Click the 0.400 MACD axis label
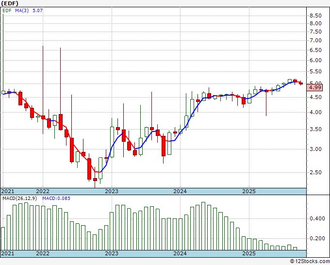330x265 pixels. (x=317, y=218)
